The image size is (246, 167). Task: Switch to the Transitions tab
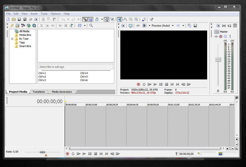click(x=38, y=92)
